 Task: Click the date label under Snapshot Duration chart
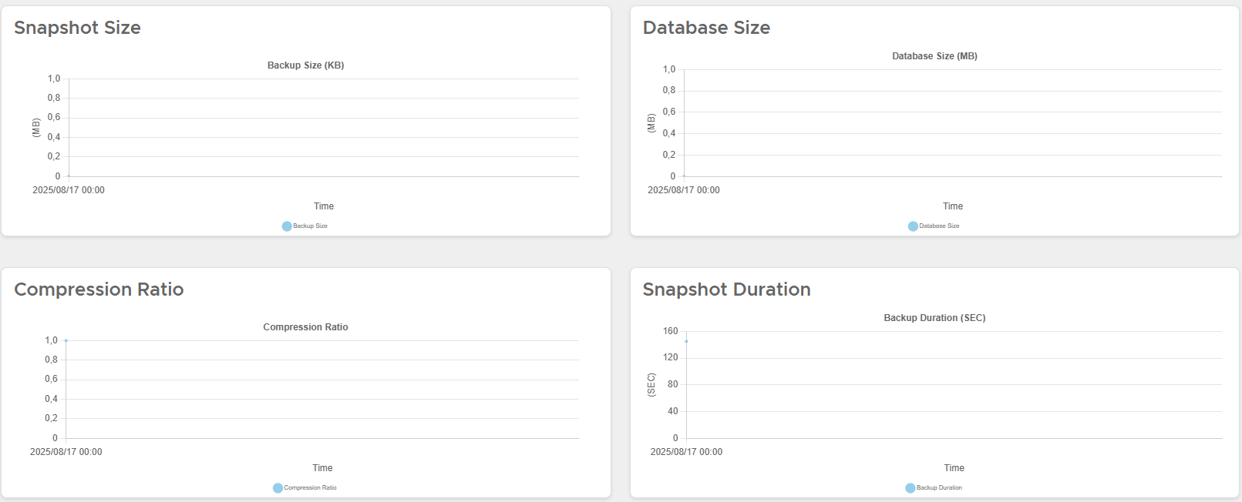[x=686, y=452]
